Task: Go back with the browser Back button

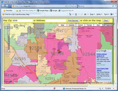Action: click(3, 6)
